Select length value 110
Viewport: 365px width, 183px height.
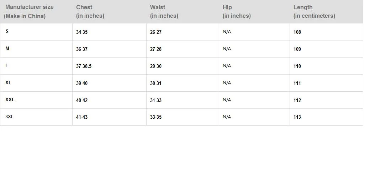[x=297, y=66]
